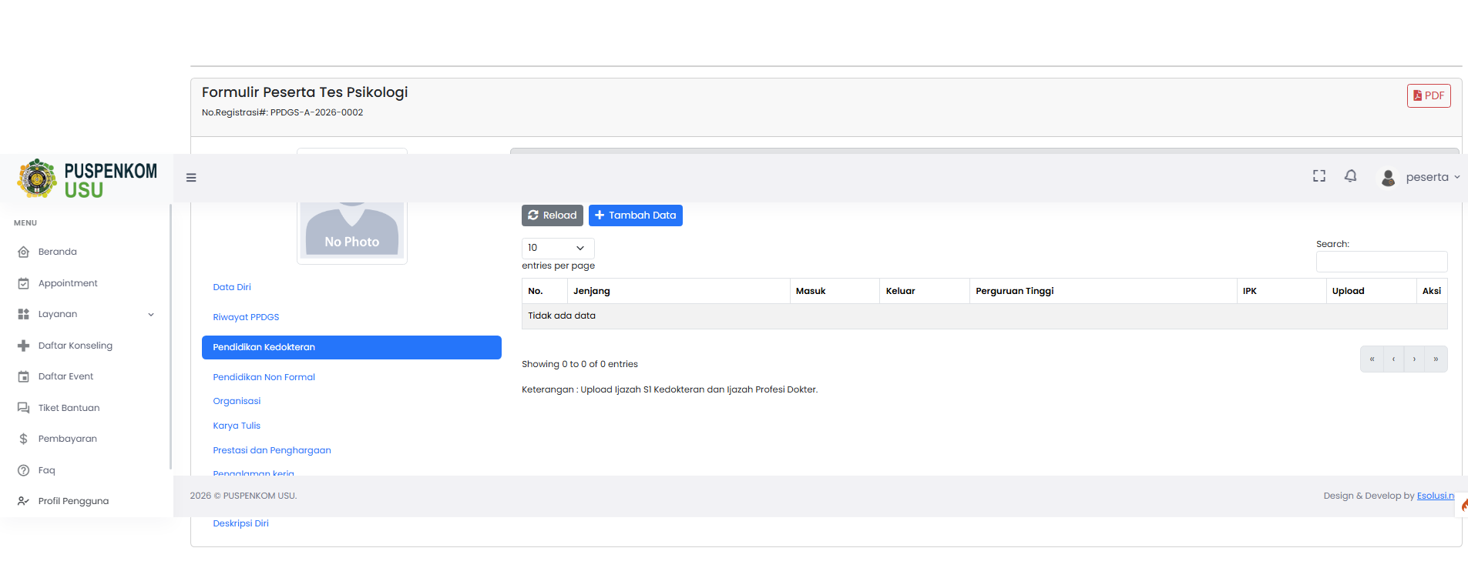Click the Pembayaran dollar icon

(x=23, y=439)
